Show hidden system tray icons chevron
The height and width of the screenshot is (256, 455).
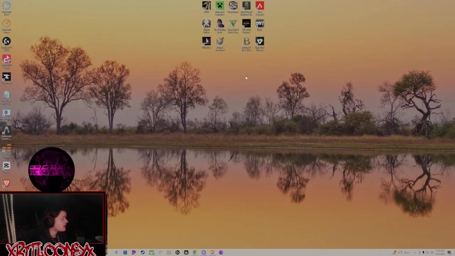tap(415, 252)
